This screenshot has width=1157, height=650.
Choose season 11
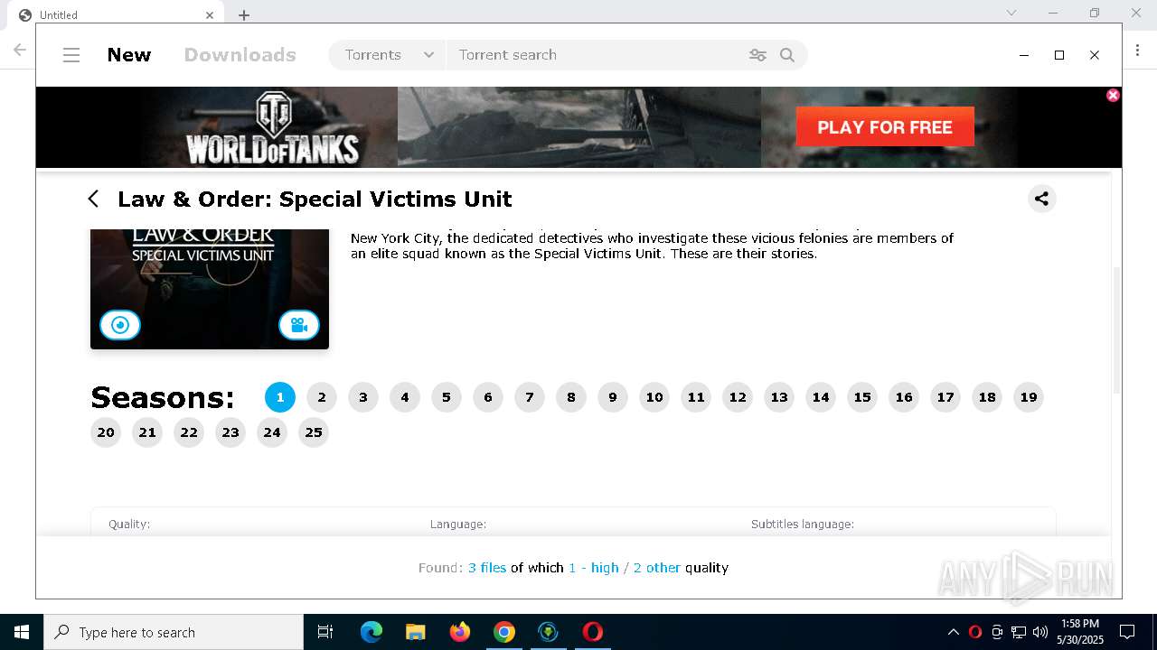pos(696,397)
